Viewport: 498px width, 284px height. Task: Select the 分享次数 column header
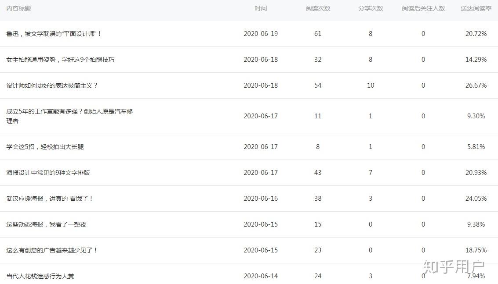coord(371,8)
